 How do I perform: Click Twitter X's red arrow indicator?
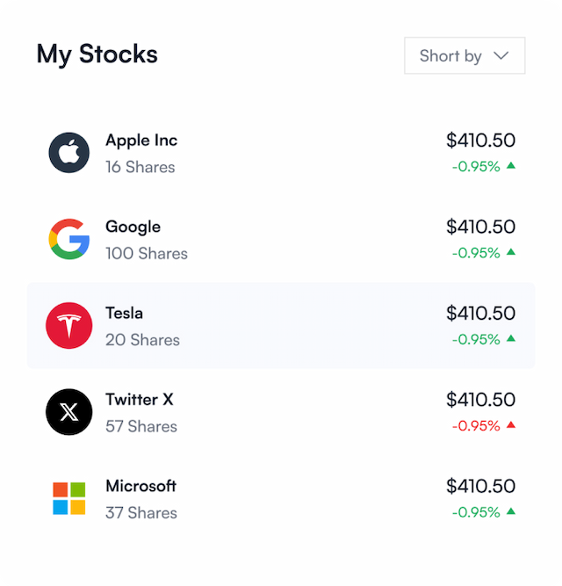pyautogui.click(x=511, y=425)
